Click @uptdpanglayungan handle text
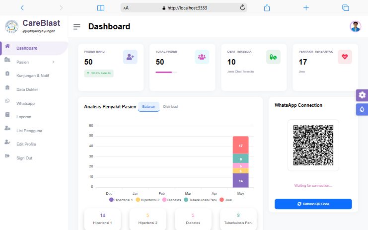 click(39, 31)
